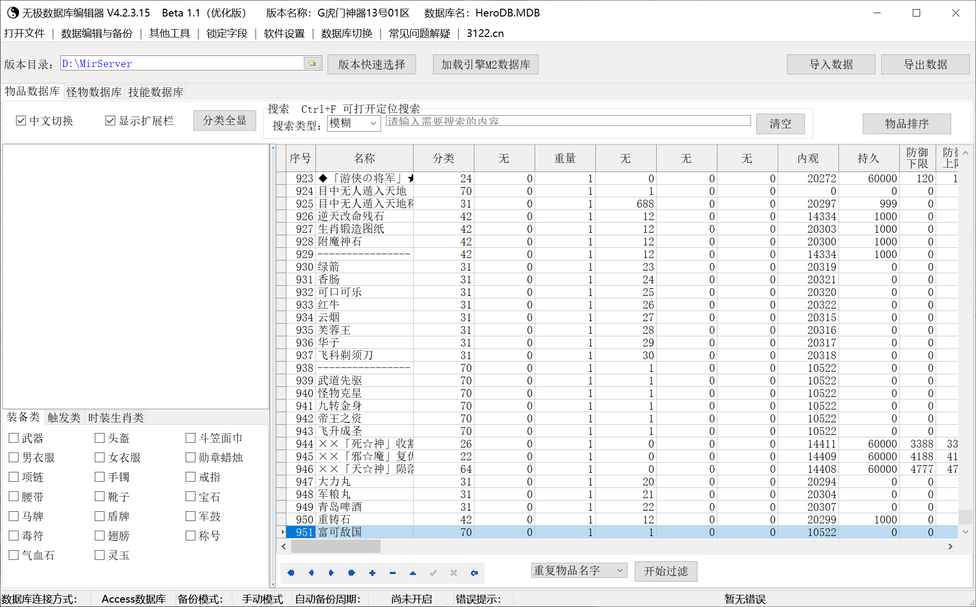
Task: Click grid vertical scrollbar's up arrow
Action: [x=966, y=153]
